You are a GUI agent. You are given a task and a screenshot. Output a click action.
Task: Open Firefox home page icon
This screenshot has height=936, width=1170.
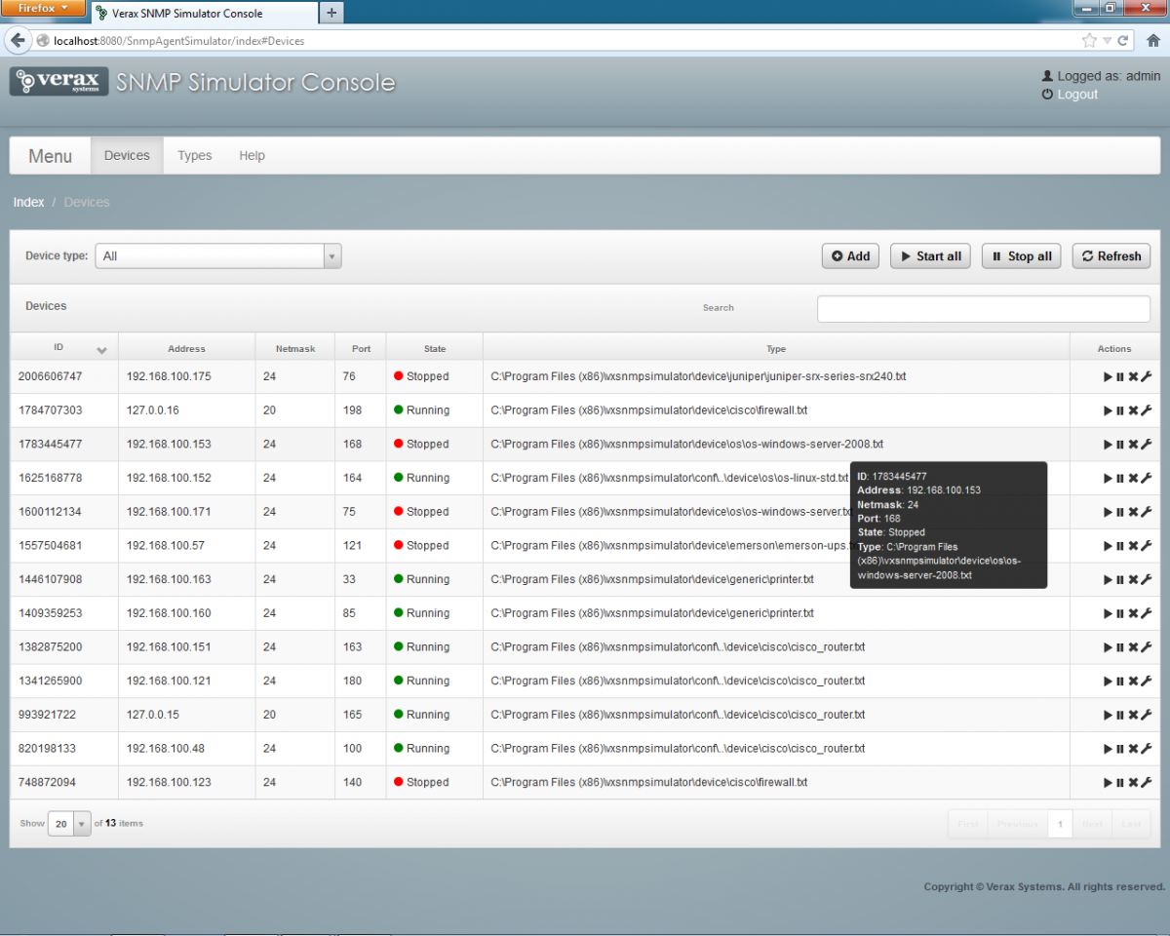1152,41
